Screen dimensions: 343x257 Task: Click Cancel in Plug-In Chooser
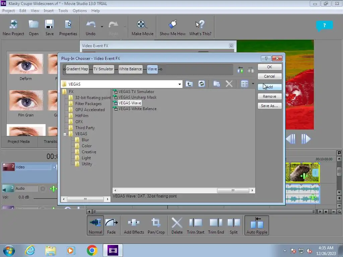270,76
